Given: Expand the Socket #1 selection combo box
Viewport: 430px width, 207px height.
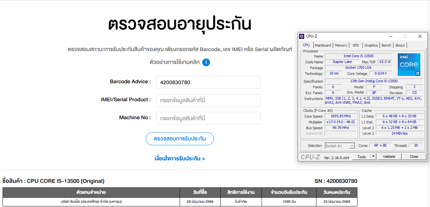Looking at the screenshot, I should coord(352,146).
